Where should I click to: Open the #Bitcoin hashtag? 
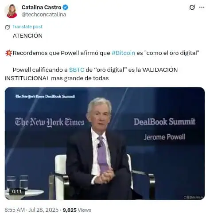coord(123,53)
